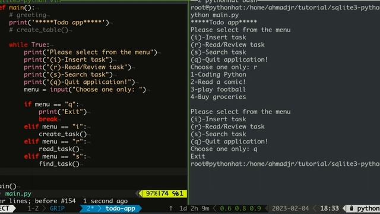Click the date 2023-02-04 in status bar

tap(290, 209)
